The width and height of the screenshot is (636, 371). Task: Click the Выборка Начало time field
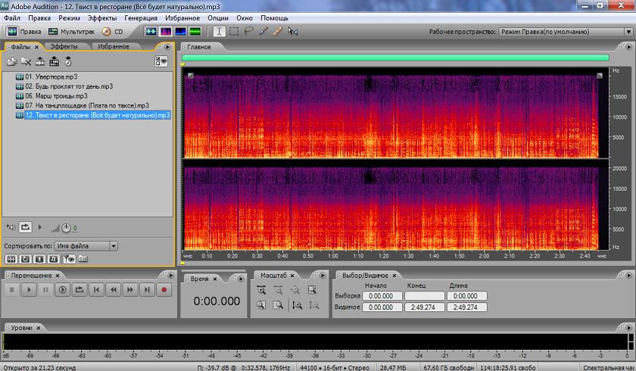click(x=382, y=296)
